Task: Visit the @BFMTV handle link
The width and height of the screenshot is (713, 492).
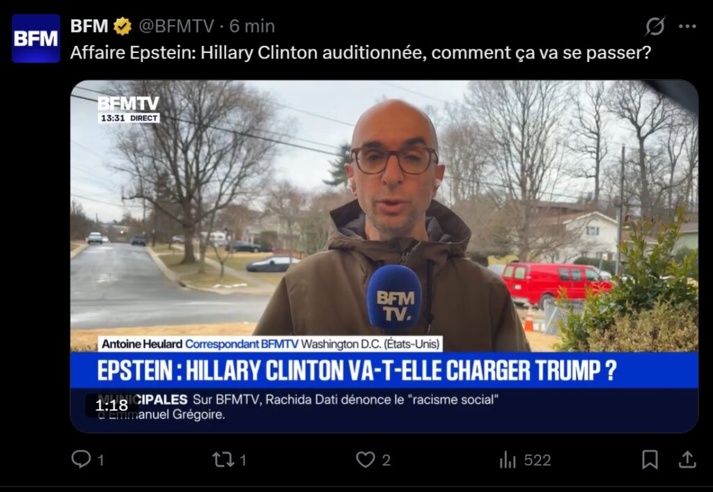Action: point(176,26)
